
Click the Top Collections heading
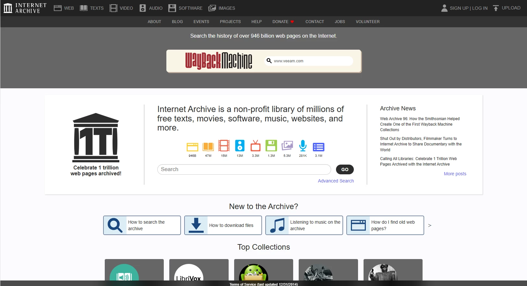(264, 247)
